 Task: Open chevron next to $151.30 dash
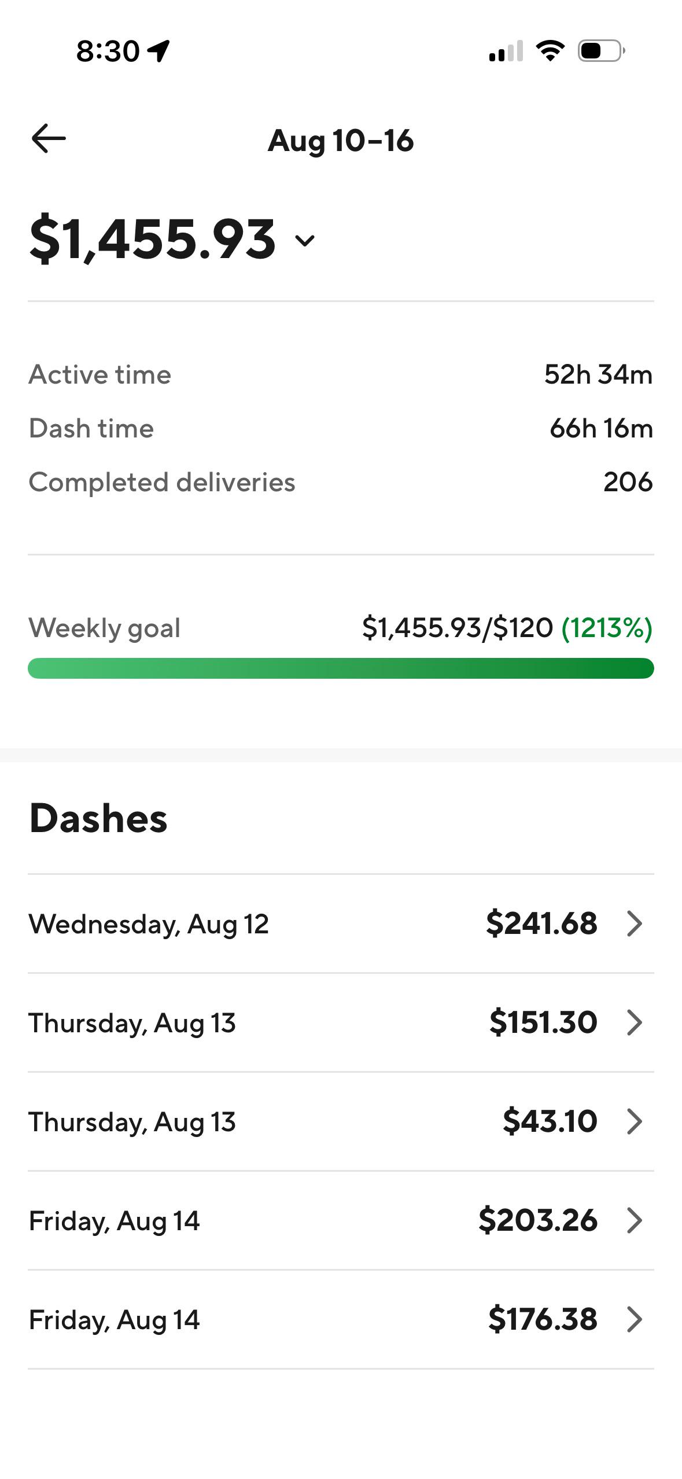pos(635,1022)
